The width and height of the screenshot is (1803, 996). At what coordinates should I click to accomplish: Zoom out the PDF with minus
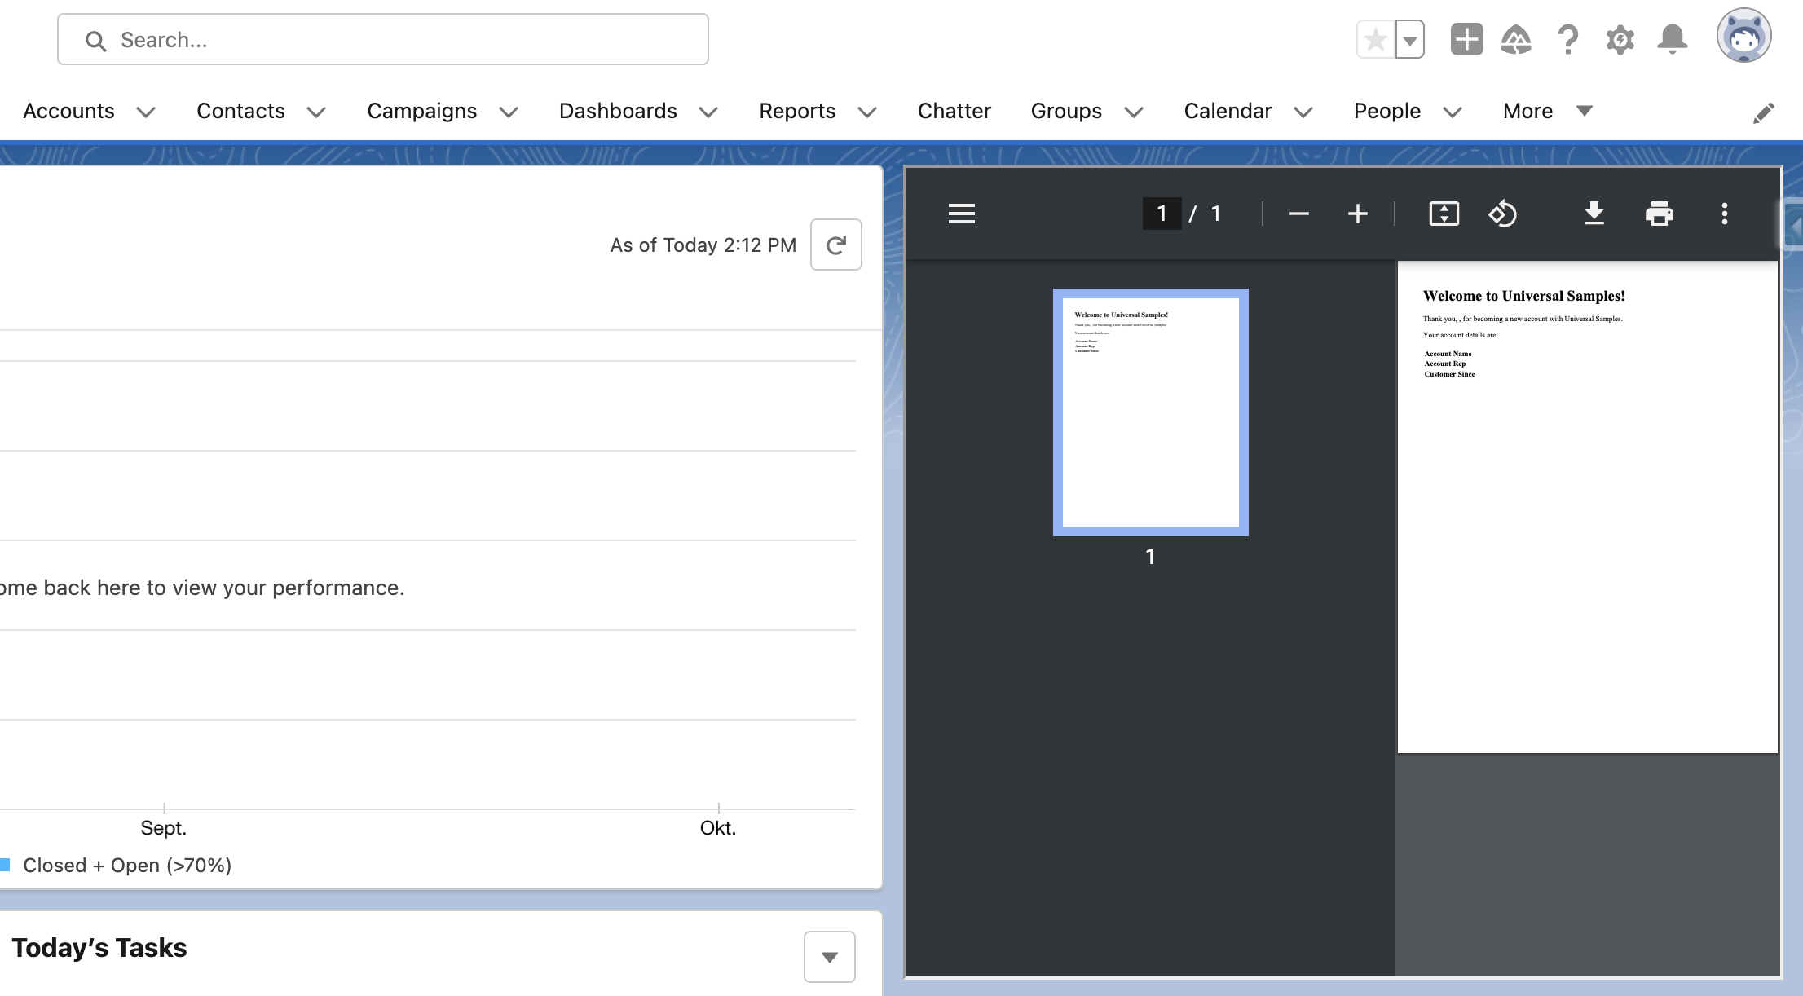[x=1298, y=214]
